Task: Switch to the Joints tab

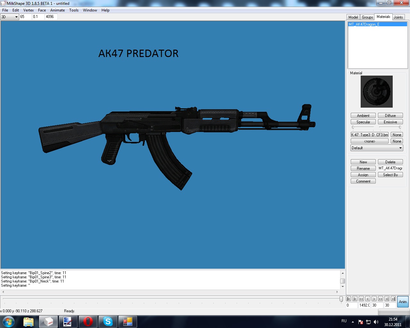Action: coord(398,17)
